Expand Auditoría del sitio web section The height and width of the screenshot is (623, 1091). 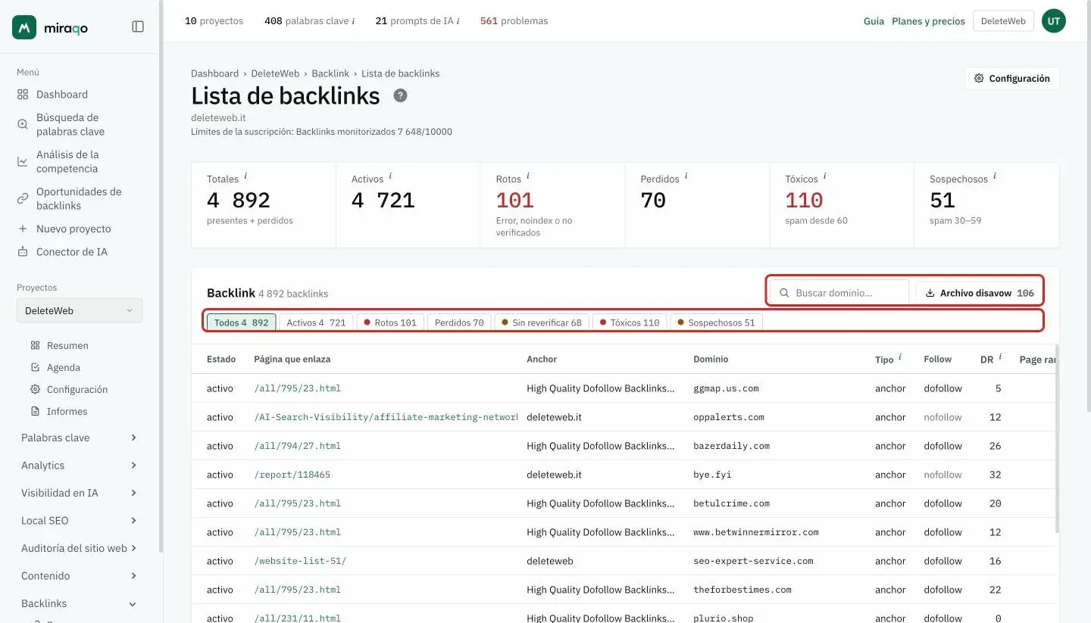tap(79, 548)
